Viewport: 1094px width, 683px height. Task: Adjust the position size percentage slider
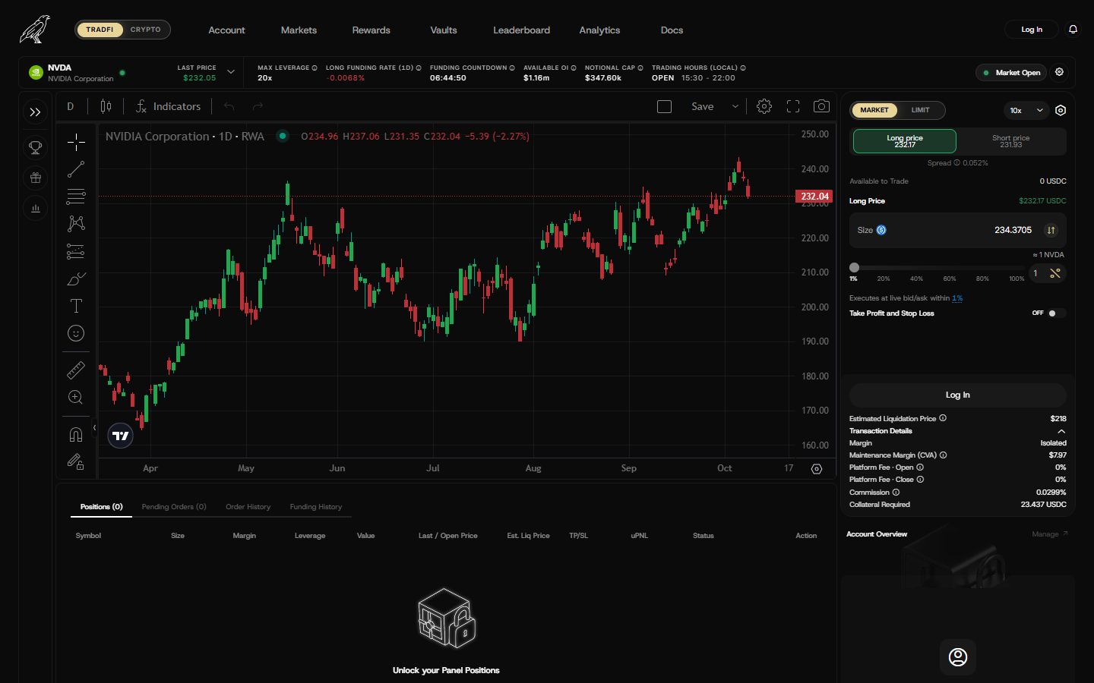pyautogui.click(x=937, y=268)
